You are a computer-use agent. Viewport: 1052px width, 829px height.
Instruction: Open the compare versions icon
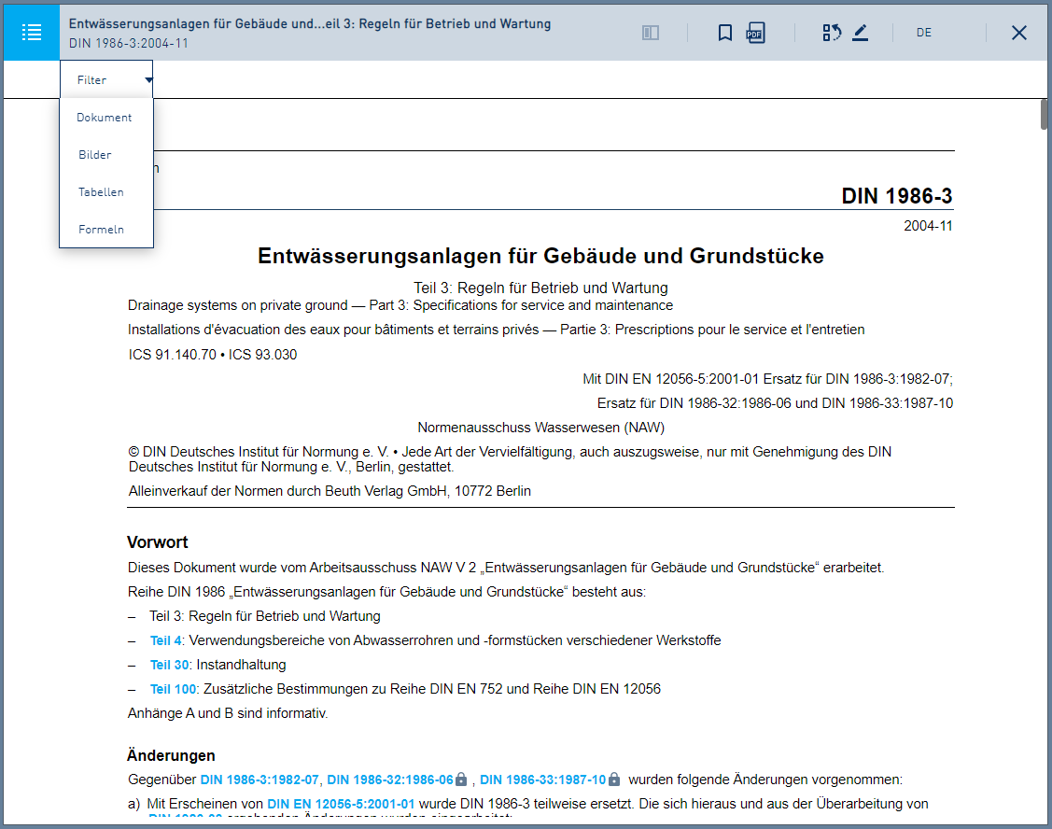[832, 33]
